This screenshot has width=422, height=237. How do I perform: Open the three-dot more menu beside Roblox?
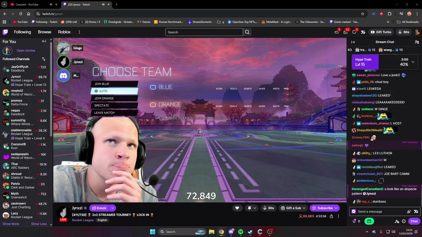(79, 32)
